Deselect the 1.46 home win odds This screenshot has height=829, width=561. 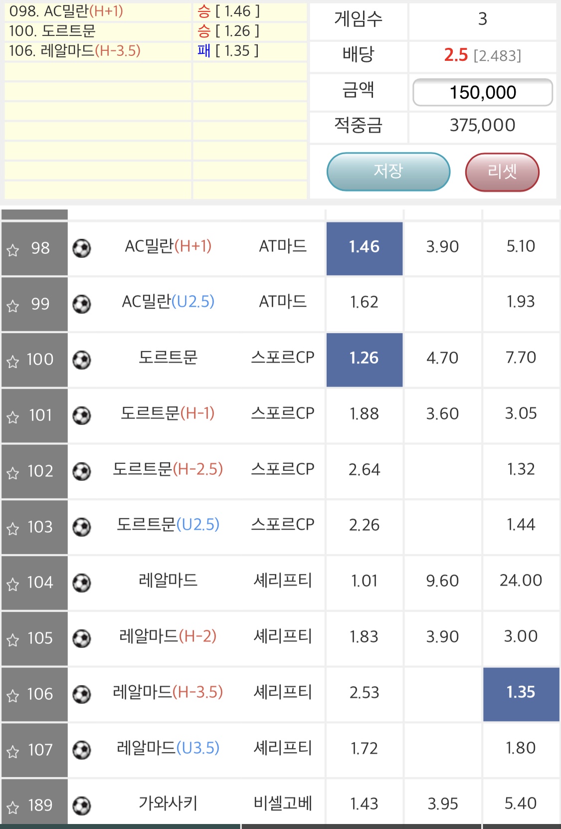364,248
